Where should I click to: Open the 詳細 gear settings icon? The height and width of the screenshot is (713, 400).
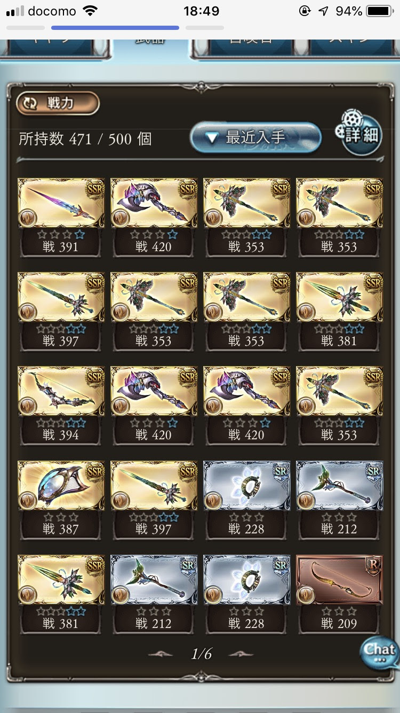358,132
